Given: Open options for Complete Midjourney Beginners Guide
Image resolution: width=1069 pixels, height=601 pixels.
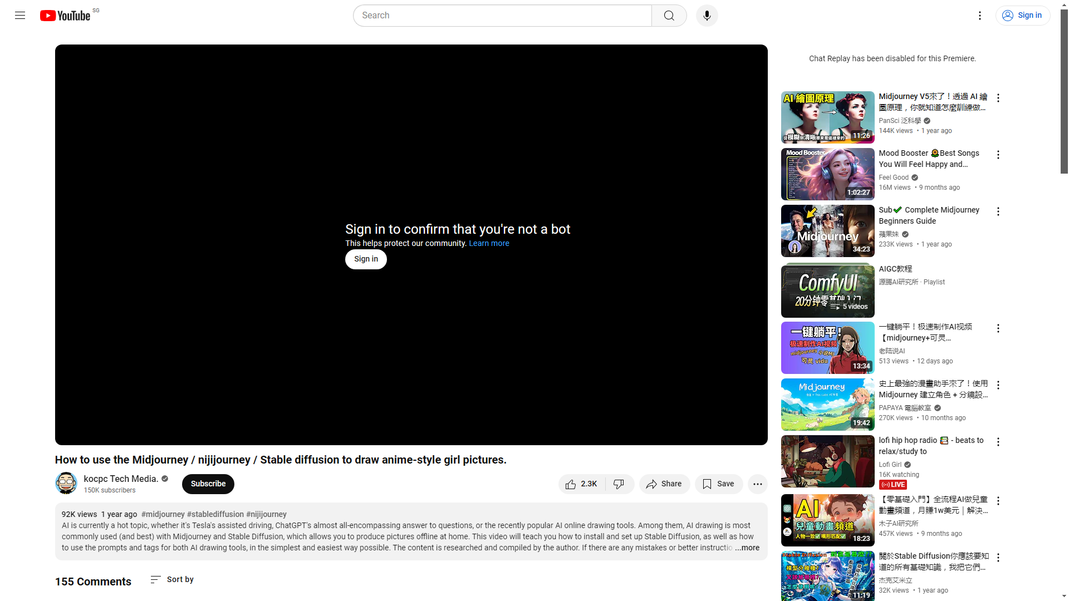Looking at the screenshot, I should coord(998,212).
